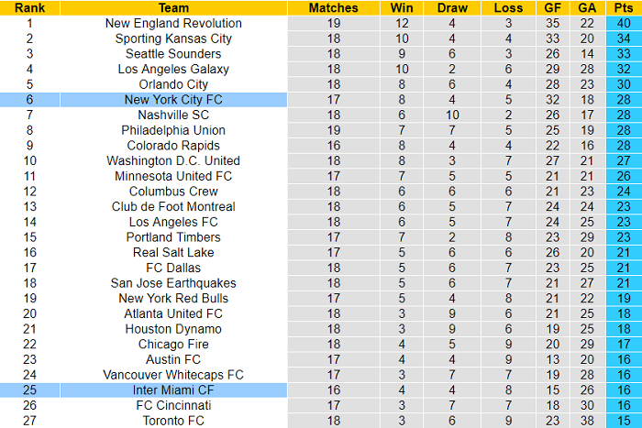Click the Draw column header
The image size is (642, 428).
(451, 7)
